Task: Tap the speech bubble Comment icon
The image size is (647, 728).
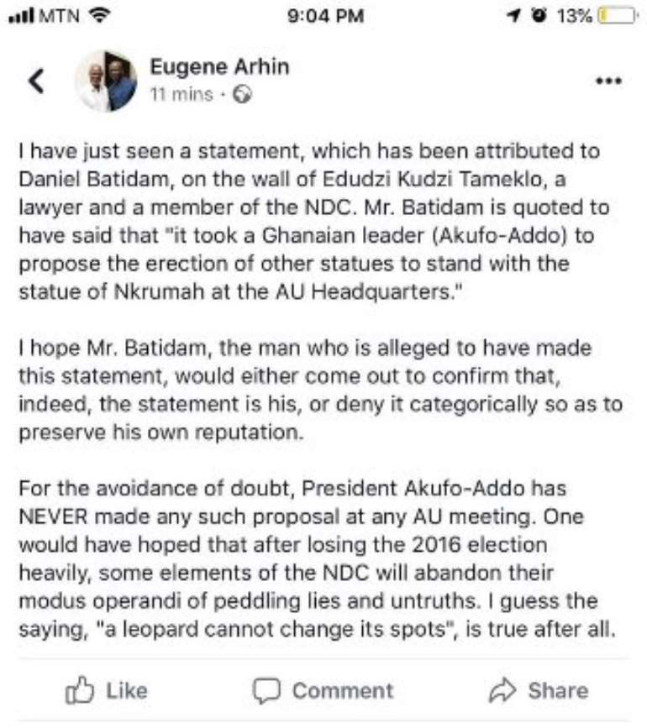Action: (266, 690)
